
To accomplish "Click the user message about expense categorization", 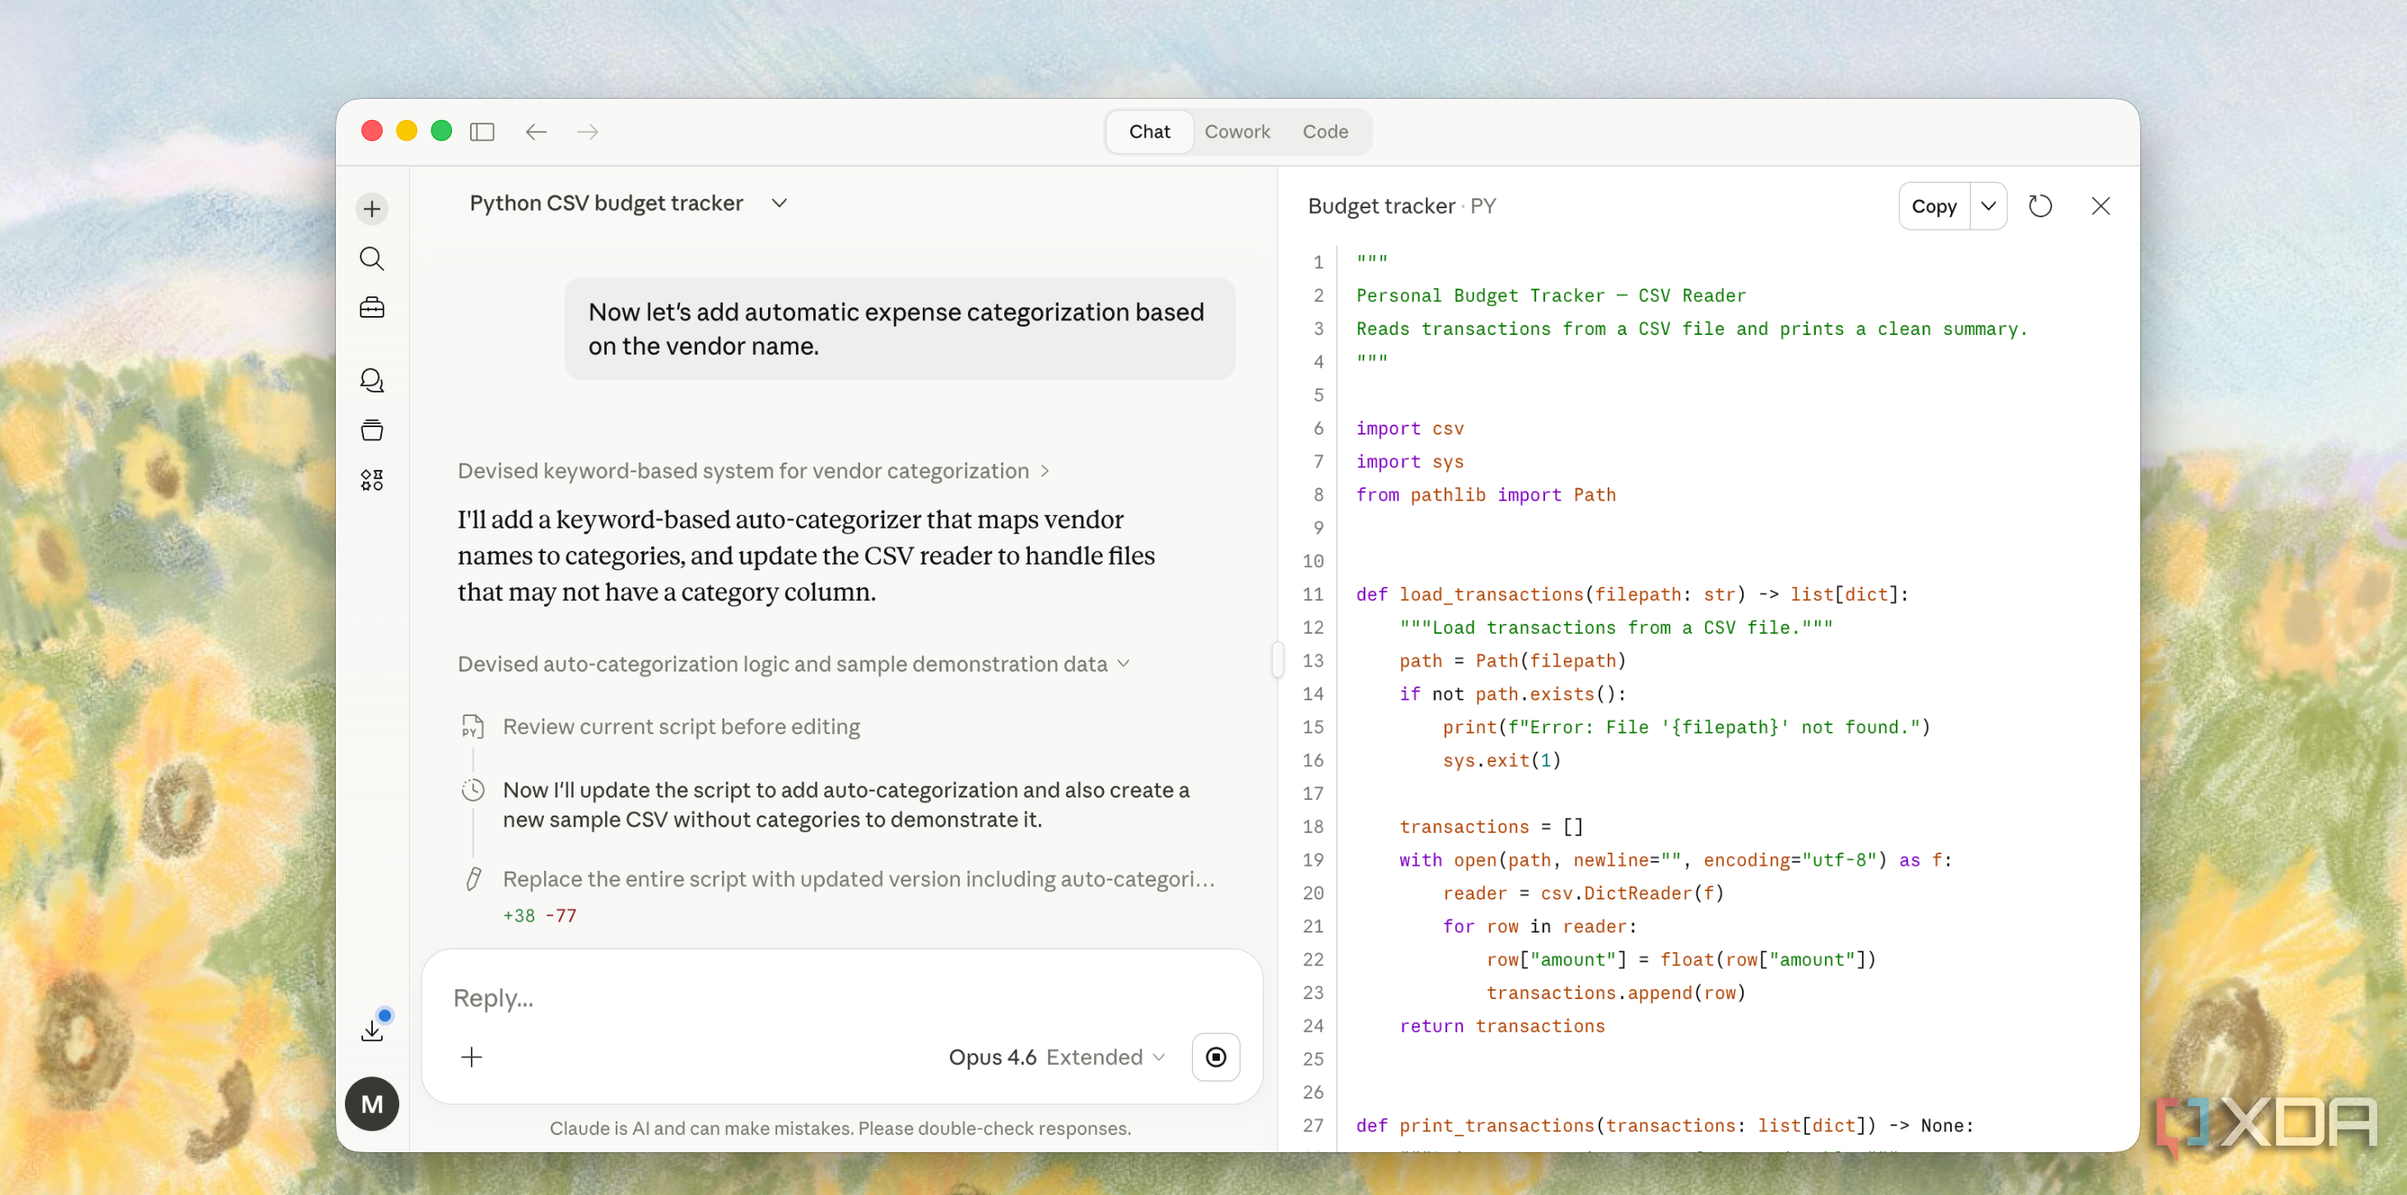I will pyautogui.click(x=899, y=328).
